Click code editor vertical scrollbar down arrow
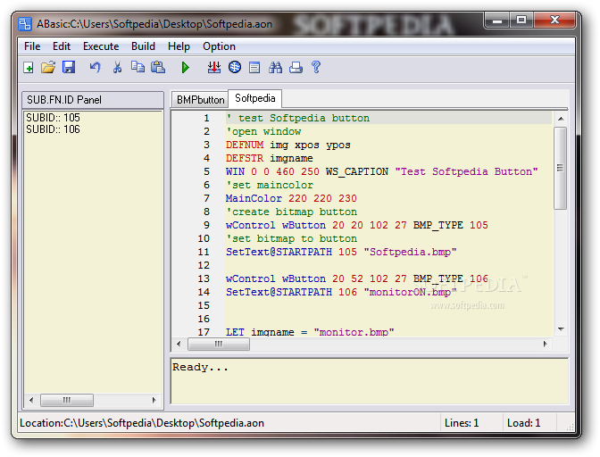600x457 pixels. (x=560, y=330)
